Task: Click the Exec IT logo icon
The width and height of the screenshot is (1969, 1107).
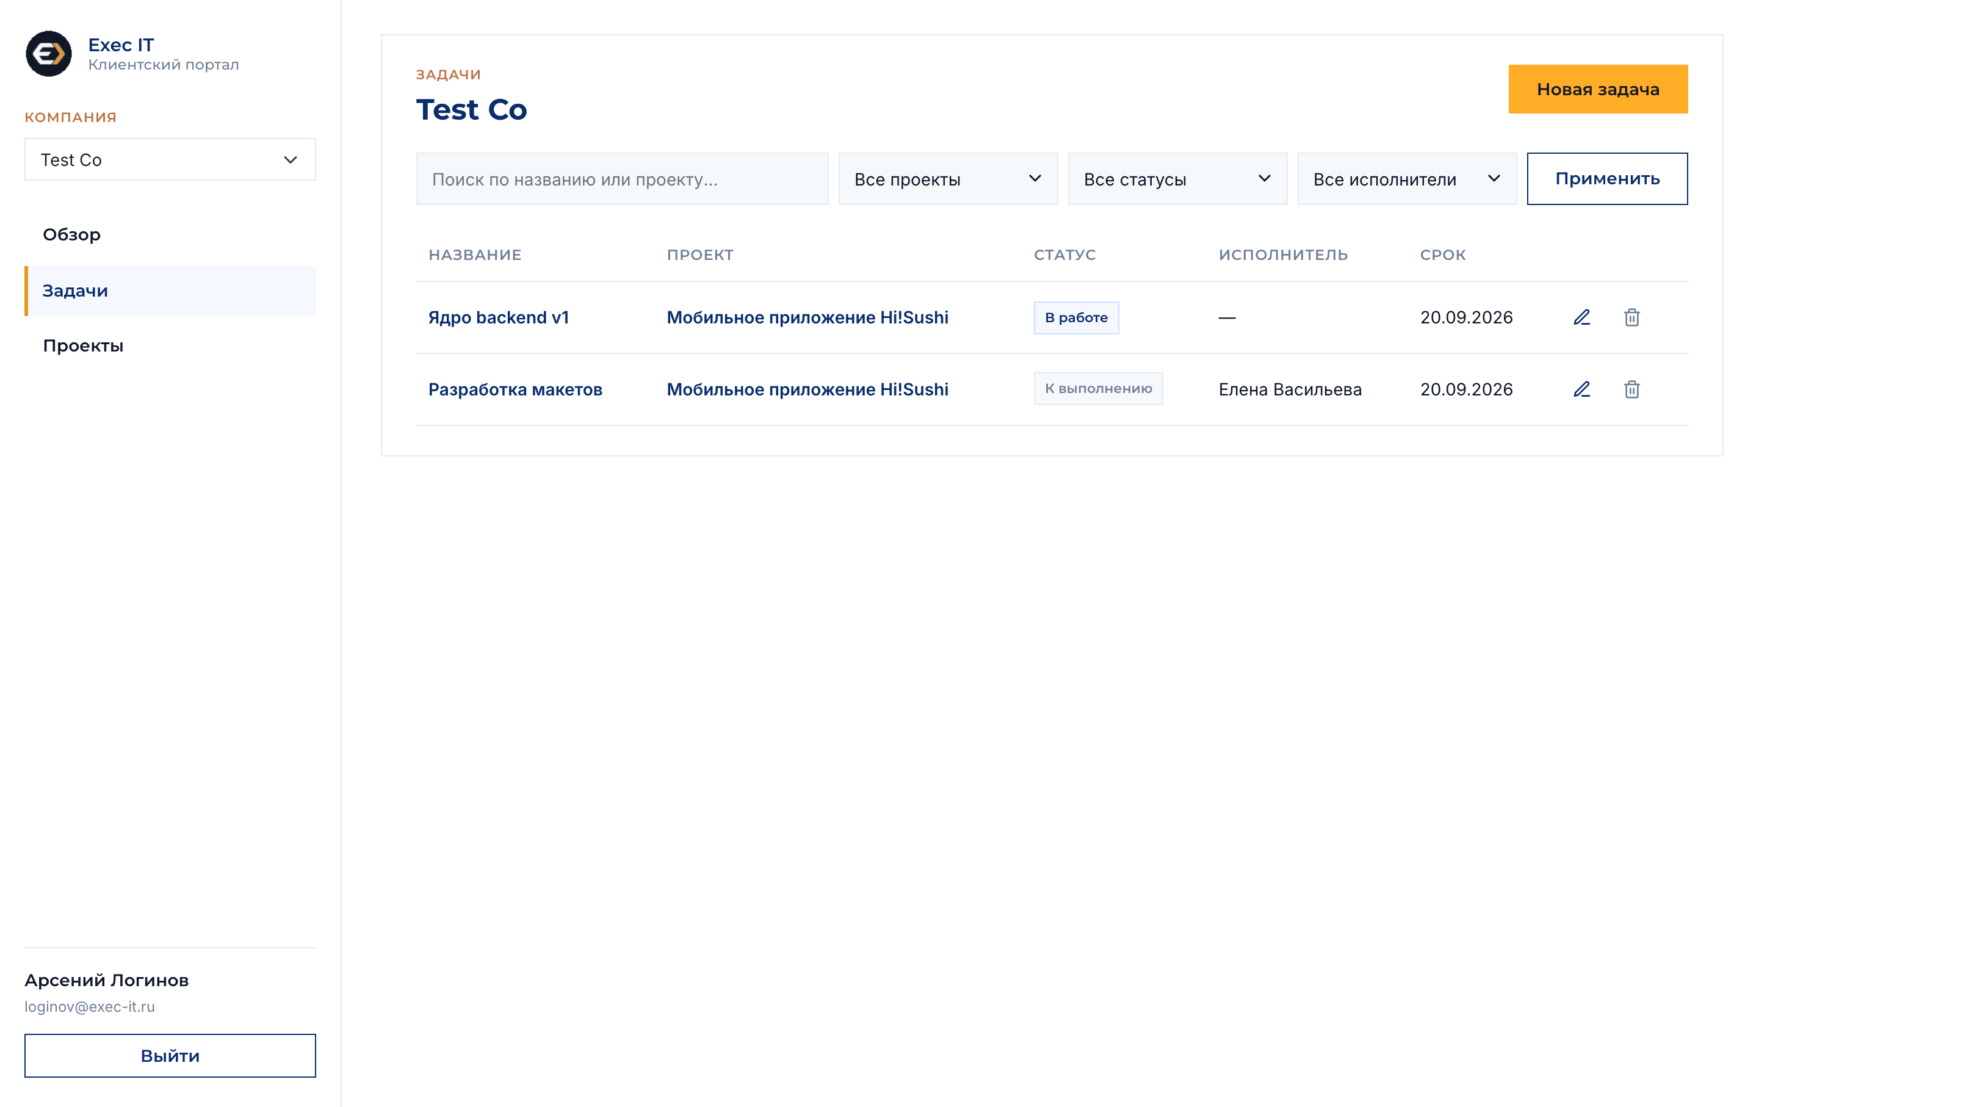Action: (x=49, y=54)
